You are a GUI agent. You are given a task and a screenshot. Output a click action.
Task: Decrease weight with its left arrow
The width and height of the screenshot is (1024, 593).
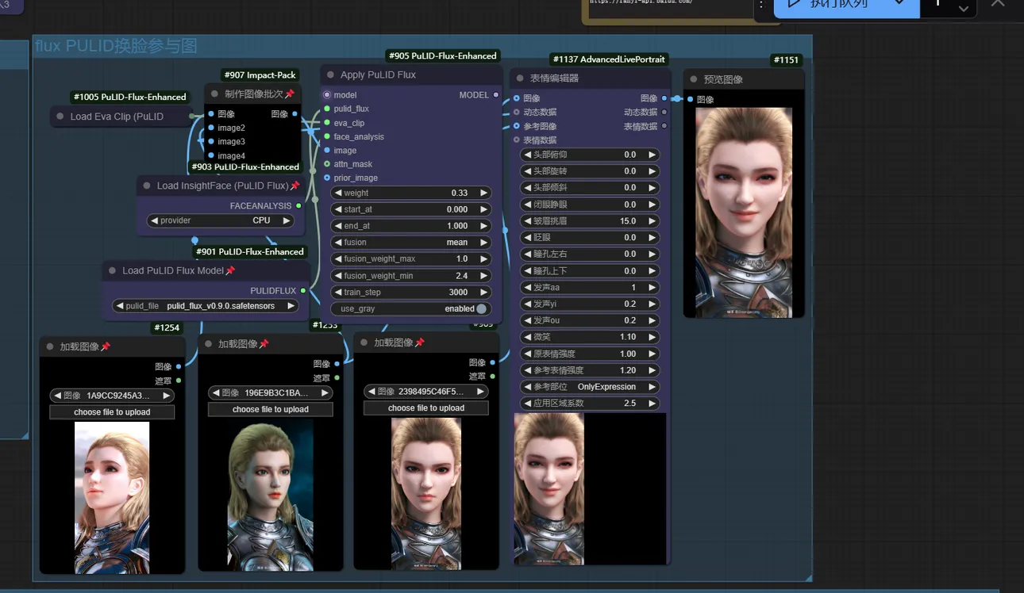[338, 193]
